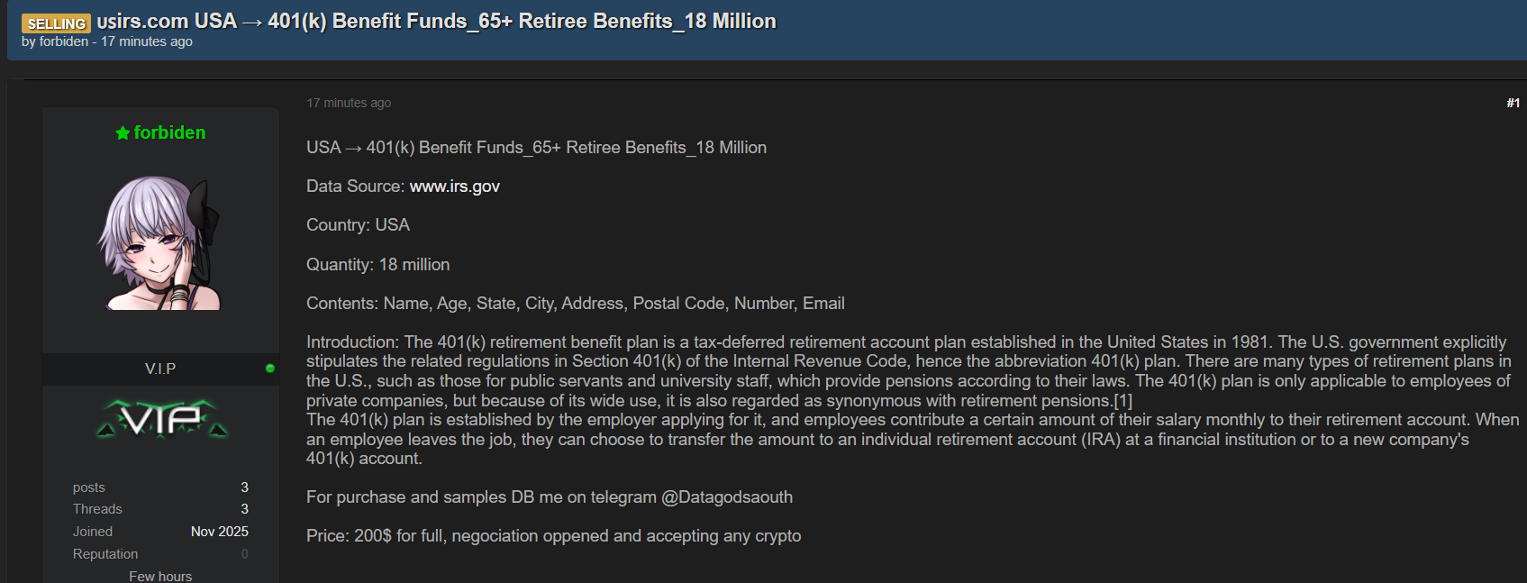Click the "Few hours" text in profile panel
1527x583 pixels.
click(160, 576)
